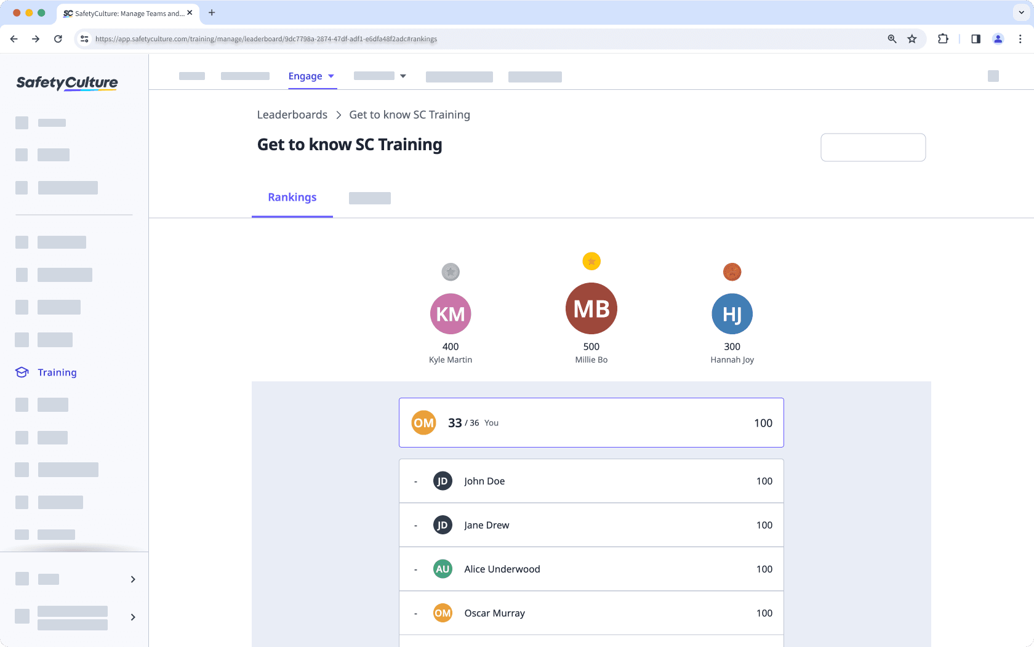Go to Leaderboards breadcrumb link
1034x647 pixels.
click(x=292, y=115)
